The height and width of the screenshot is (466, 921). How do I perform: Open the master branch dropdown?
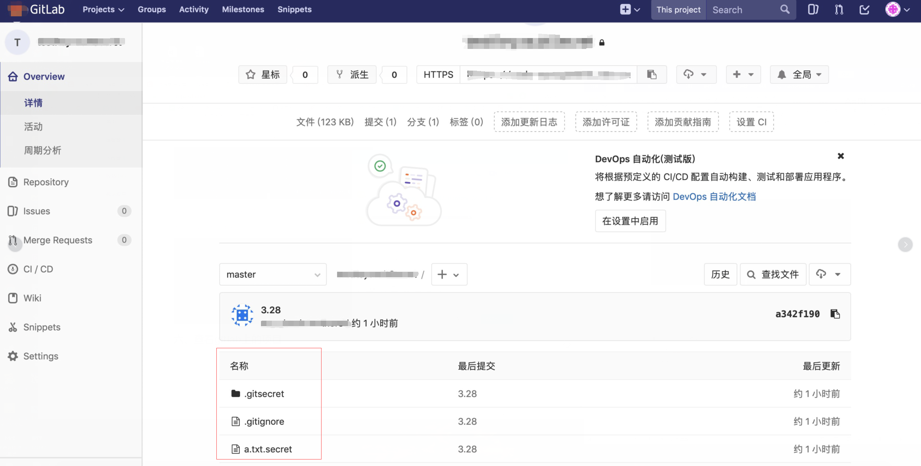pyautogui.click(x=273, y=274)
